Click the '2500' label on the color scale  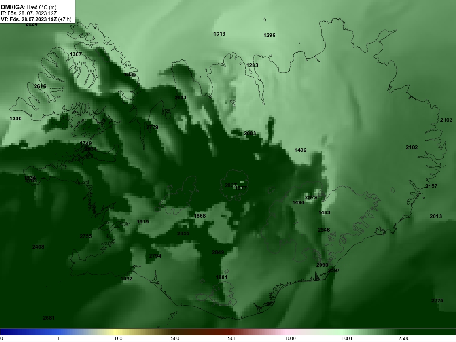coord(404,338)
